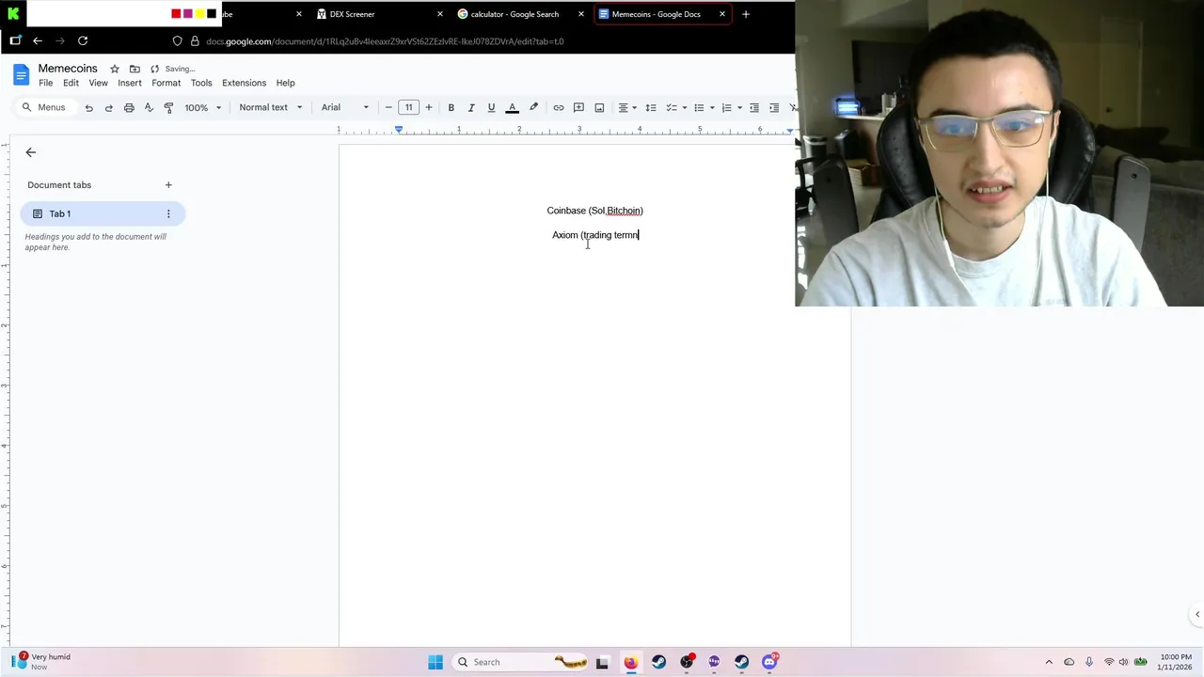
Task: Search the Menus box
Action: [x=44, y=107]
